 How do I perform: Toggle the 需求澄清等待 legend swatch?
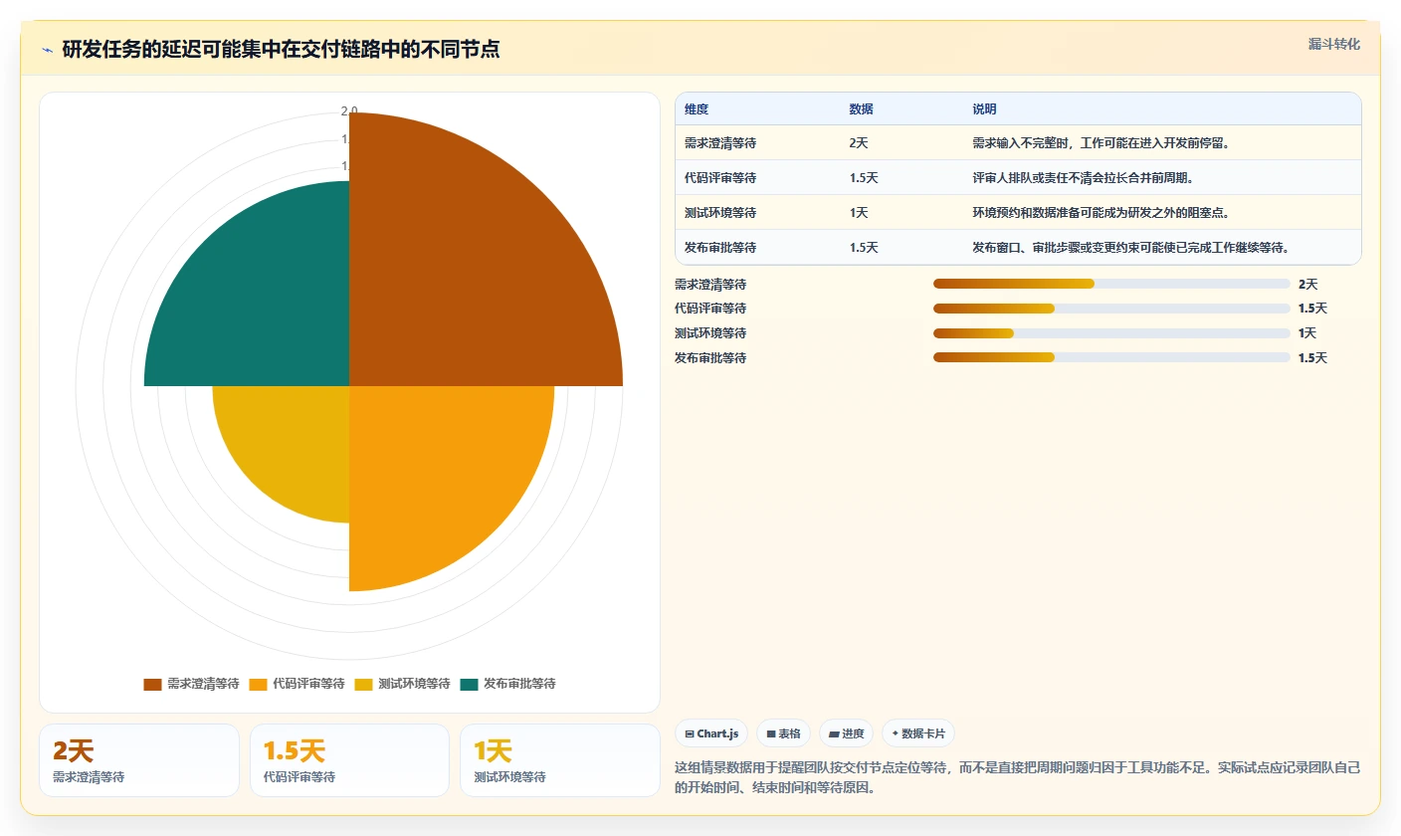pos(152,684)
